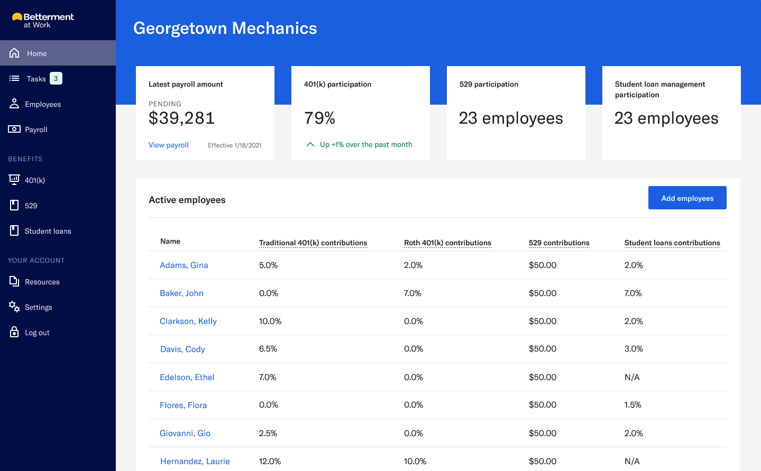
Task: Select the Student loans icon under Benefits
Action: 14,230
